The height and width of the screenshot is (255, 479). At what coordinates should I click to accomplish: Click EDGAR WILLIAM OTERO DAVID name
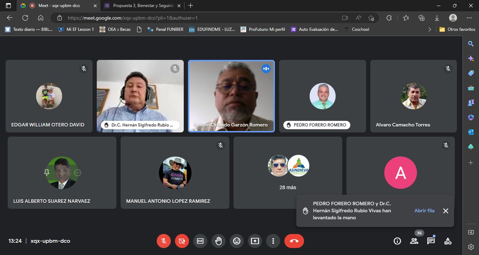[48, 125]
